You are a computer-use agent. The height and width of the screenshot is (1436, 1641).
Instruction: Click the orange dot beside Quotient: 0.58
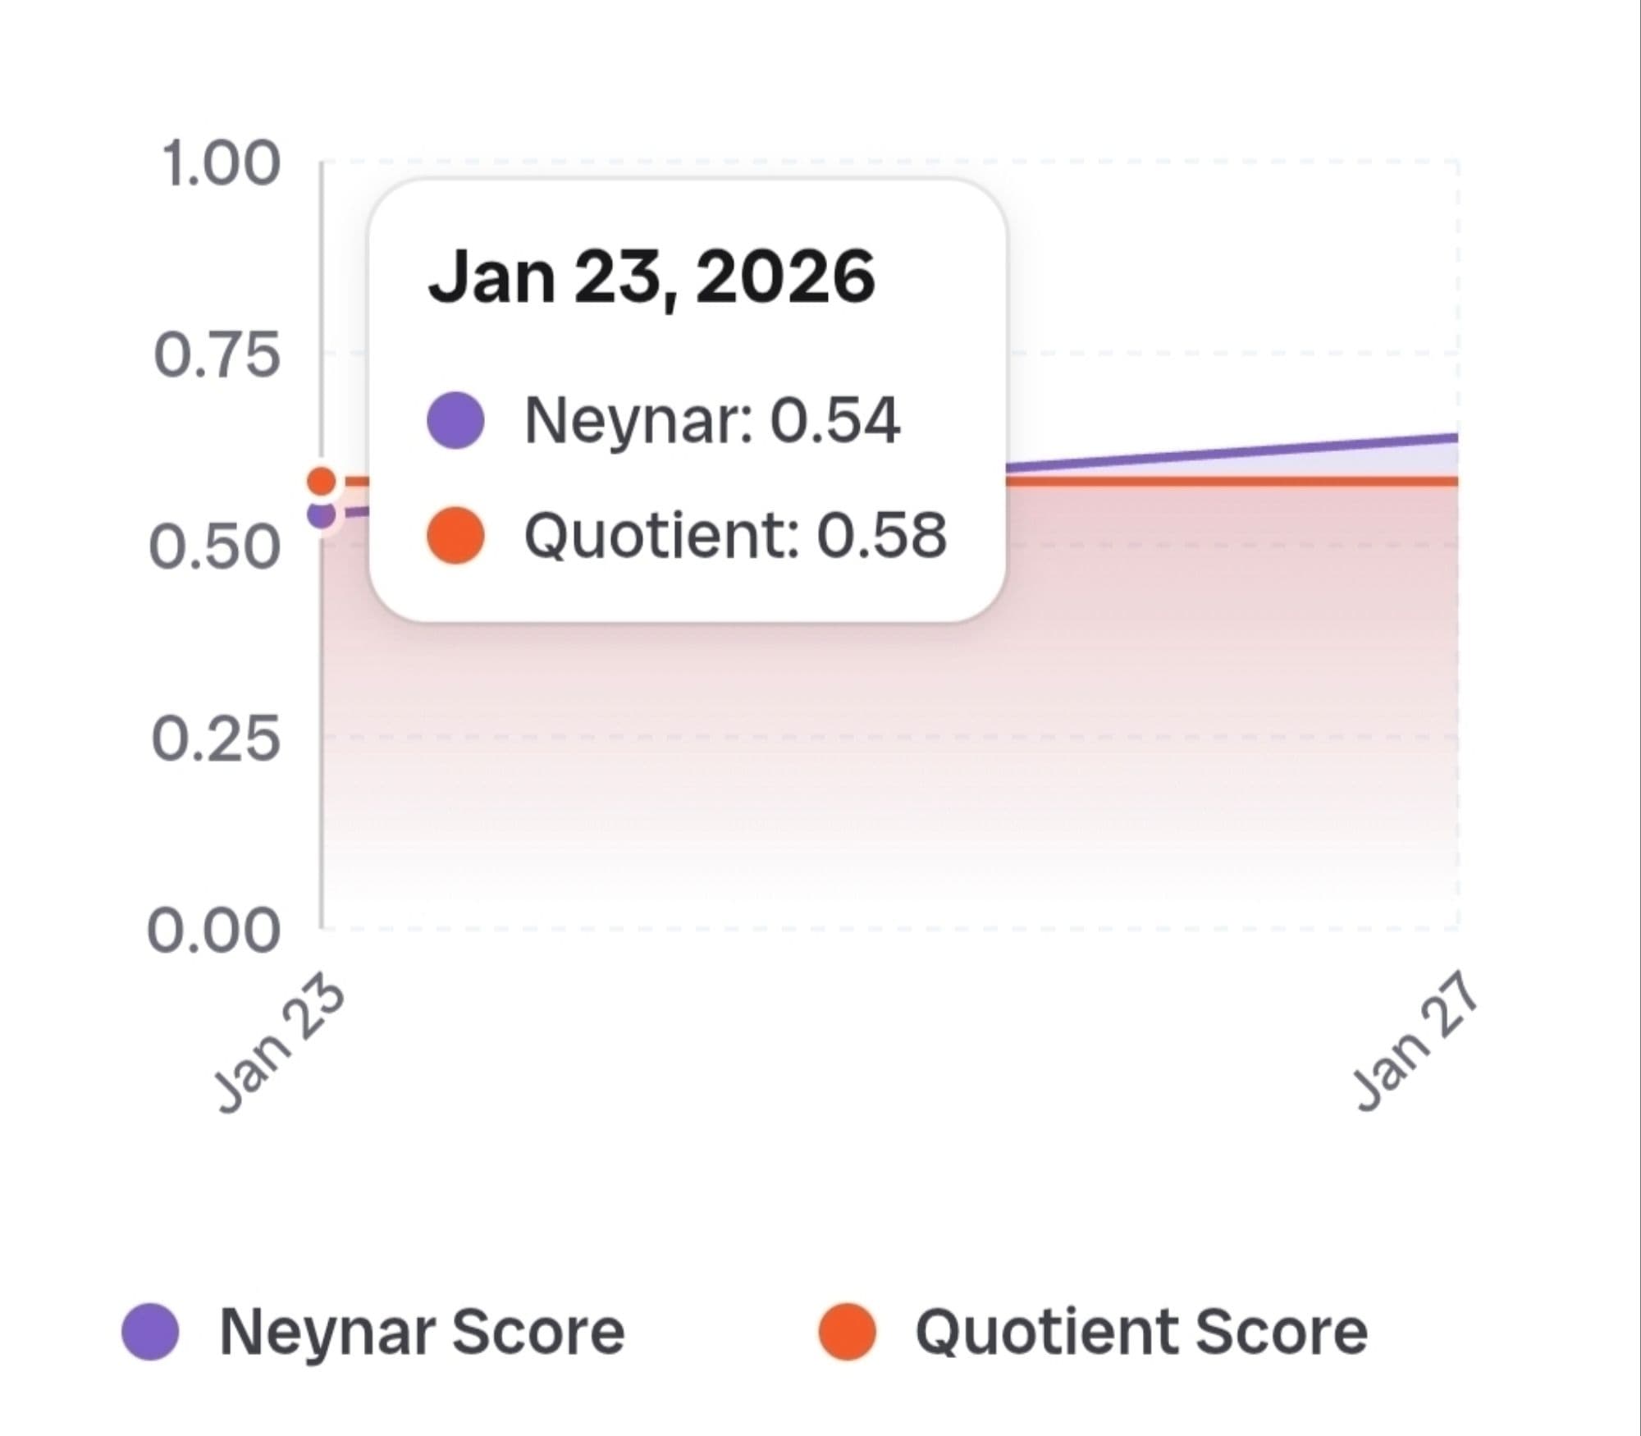[456, 536]
